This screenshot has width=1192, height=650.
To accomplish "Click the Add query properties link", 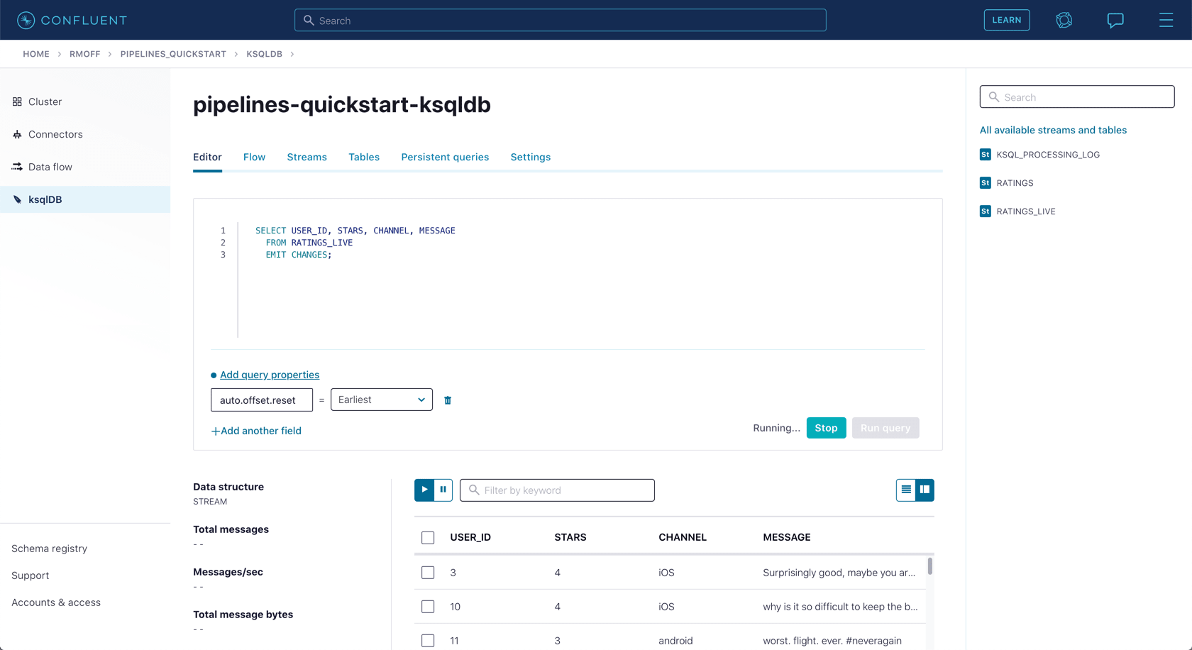I will [x=270, y=375].
